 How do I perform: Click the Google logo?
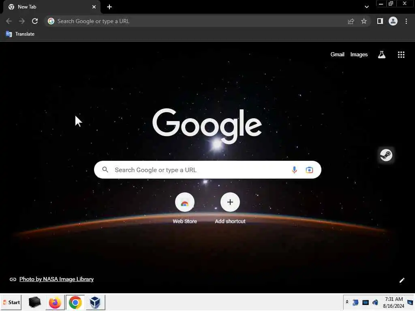click(207, 126)
